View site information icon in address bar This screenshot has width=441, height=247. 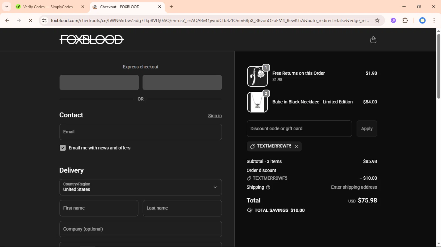click(44, 21)
